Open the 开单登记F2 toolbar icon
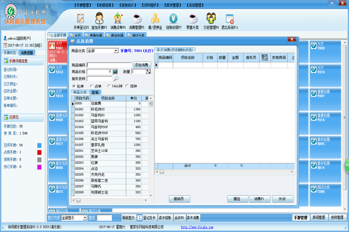Image resolution: width=349 pixels, height=232 pixels. point(81,18)
